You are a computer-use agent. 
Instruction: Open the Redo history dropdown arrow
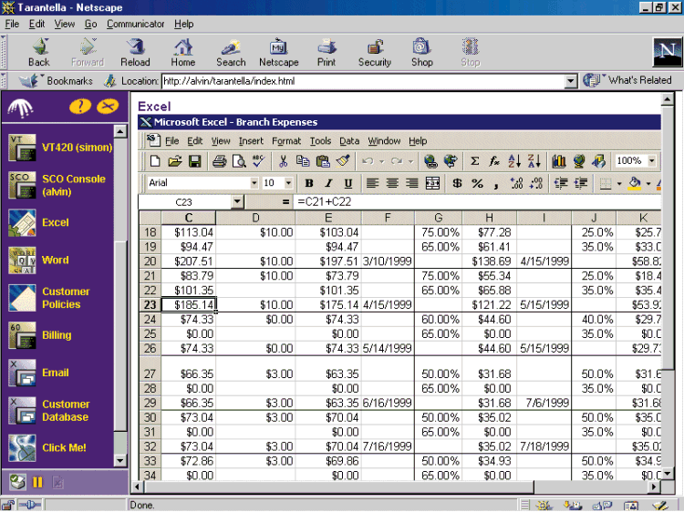point(410,161)
